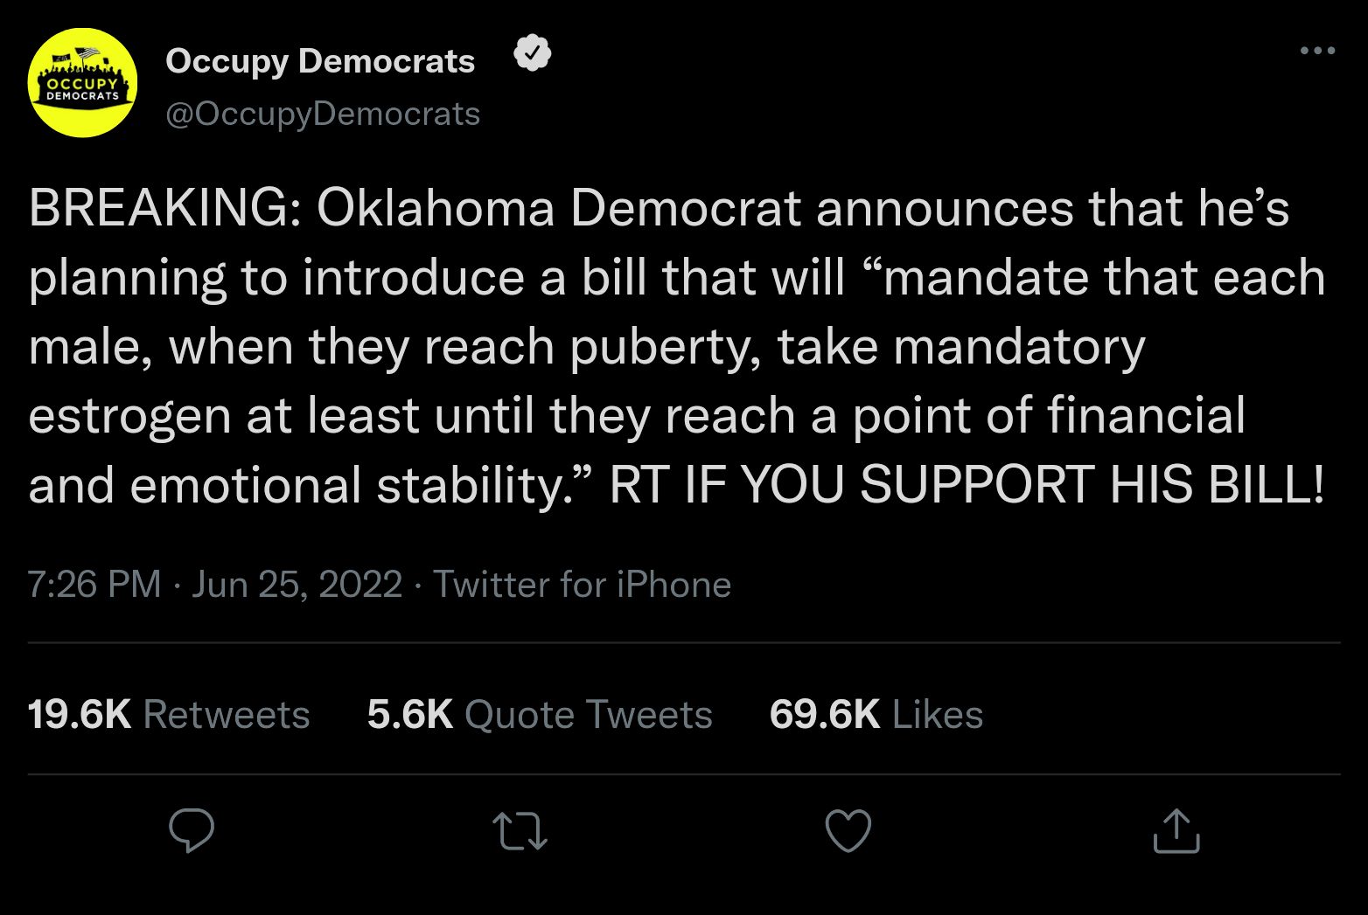Click the verified checkmark badge
This screenshot has width=1368, height=915.
click(533, 54)
